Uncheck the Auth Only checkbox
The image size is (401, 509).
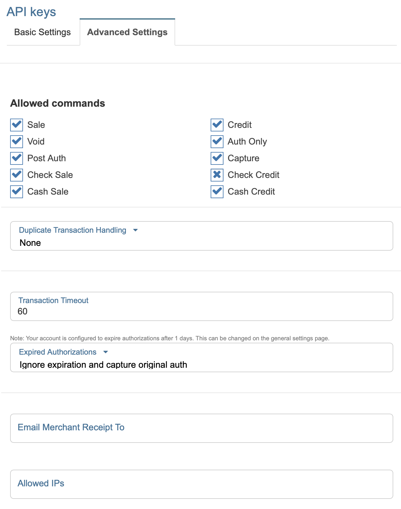[x=217, y=142]
